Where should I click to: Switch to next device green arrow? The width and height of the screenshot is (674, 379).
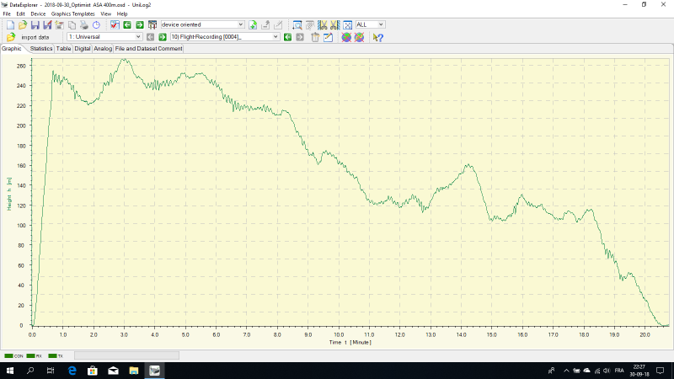click(x=137, y=25)
